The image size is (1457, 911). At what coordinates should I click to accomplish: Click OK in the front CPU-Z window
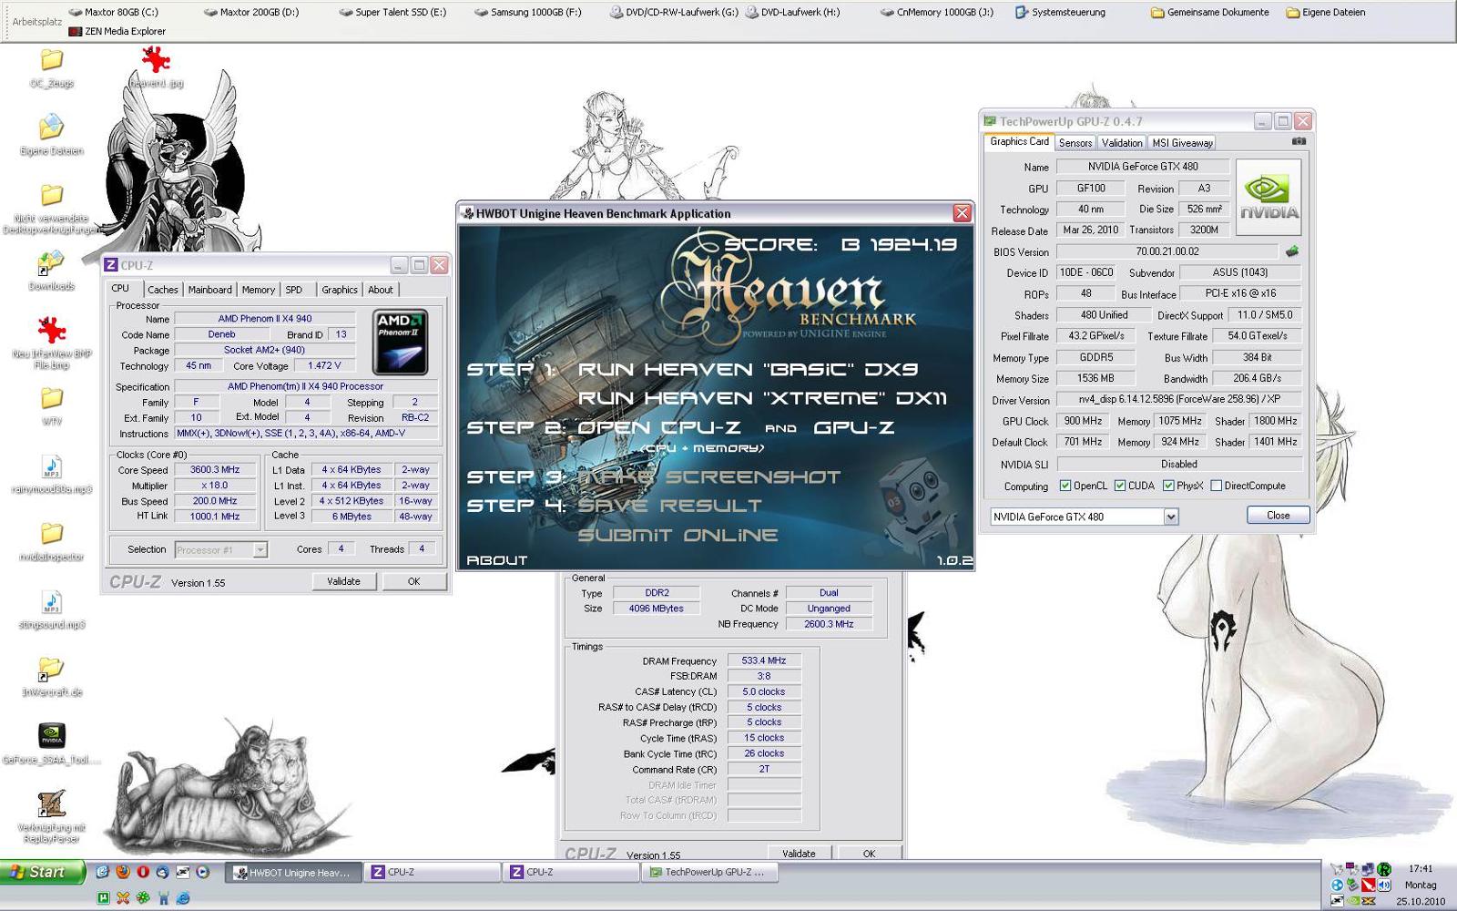click(413, 581)
